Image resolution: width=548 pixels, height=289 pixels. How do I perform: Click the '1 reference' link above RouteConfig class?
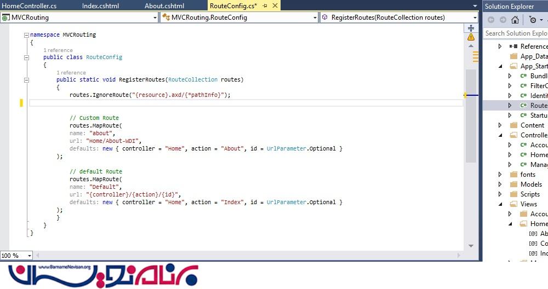pos(58,50)
